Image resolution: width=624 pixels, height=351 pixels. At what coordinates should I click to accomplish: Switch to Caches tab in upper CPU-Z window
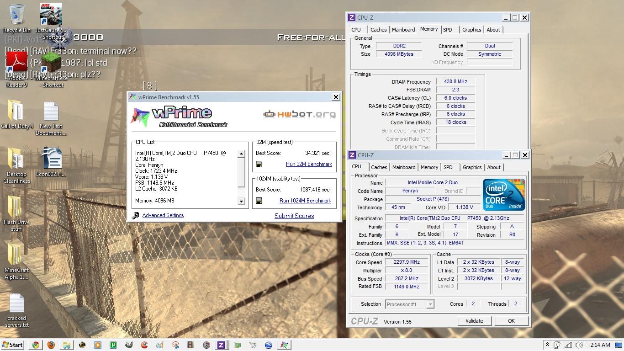tap(378, 30)
